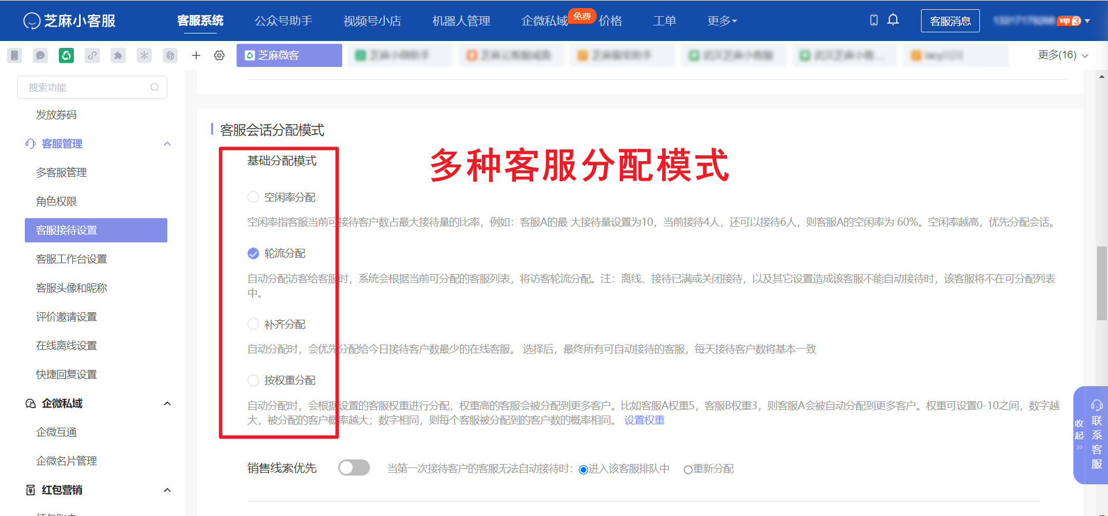Image resolution: width=1108 pixels, height=516 pixels.
Task: Choose 重新分配 radio
Action: pos(688,469)
